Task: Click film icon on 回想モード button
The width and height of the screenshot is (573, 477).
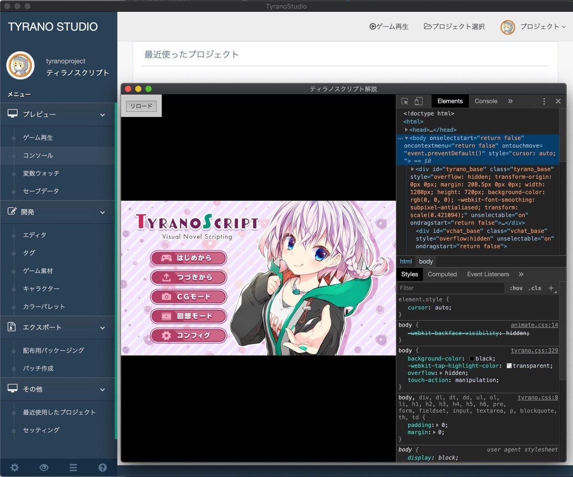Action: [x=167, y=316]
